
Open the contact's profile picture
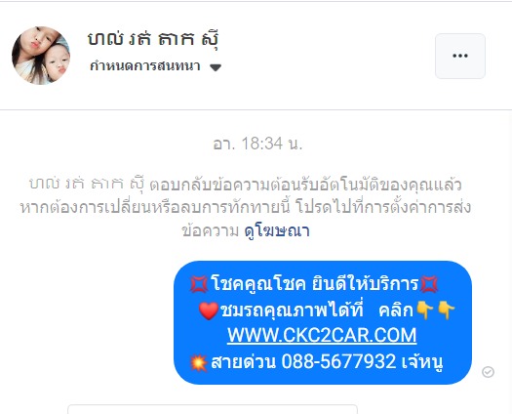(x=41, y=56)
